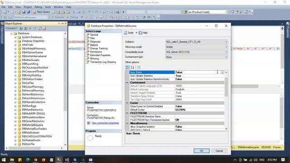Image resolution: width=290 pixels, height=163 pixels.
Task: Switch to Categorized view in property grid
Action: tap(127, 67)
